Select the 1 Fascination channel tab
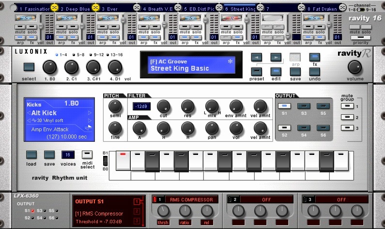Viewport: 385px width, 229px height. tap(34, 9)
